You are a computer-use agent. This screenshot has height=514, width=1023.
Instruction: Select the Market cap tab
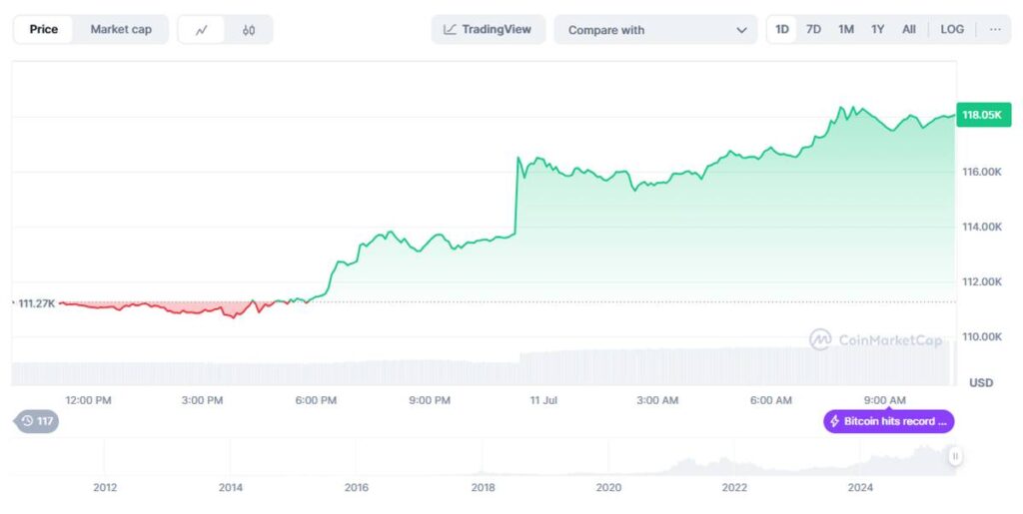pos(121,29)
